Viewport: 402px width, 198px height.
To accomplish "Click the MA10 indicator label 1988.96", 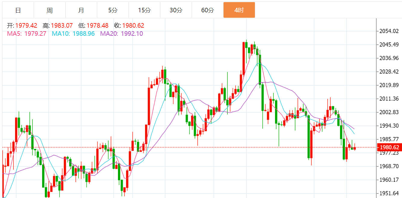I will click(x=73, y=34).
